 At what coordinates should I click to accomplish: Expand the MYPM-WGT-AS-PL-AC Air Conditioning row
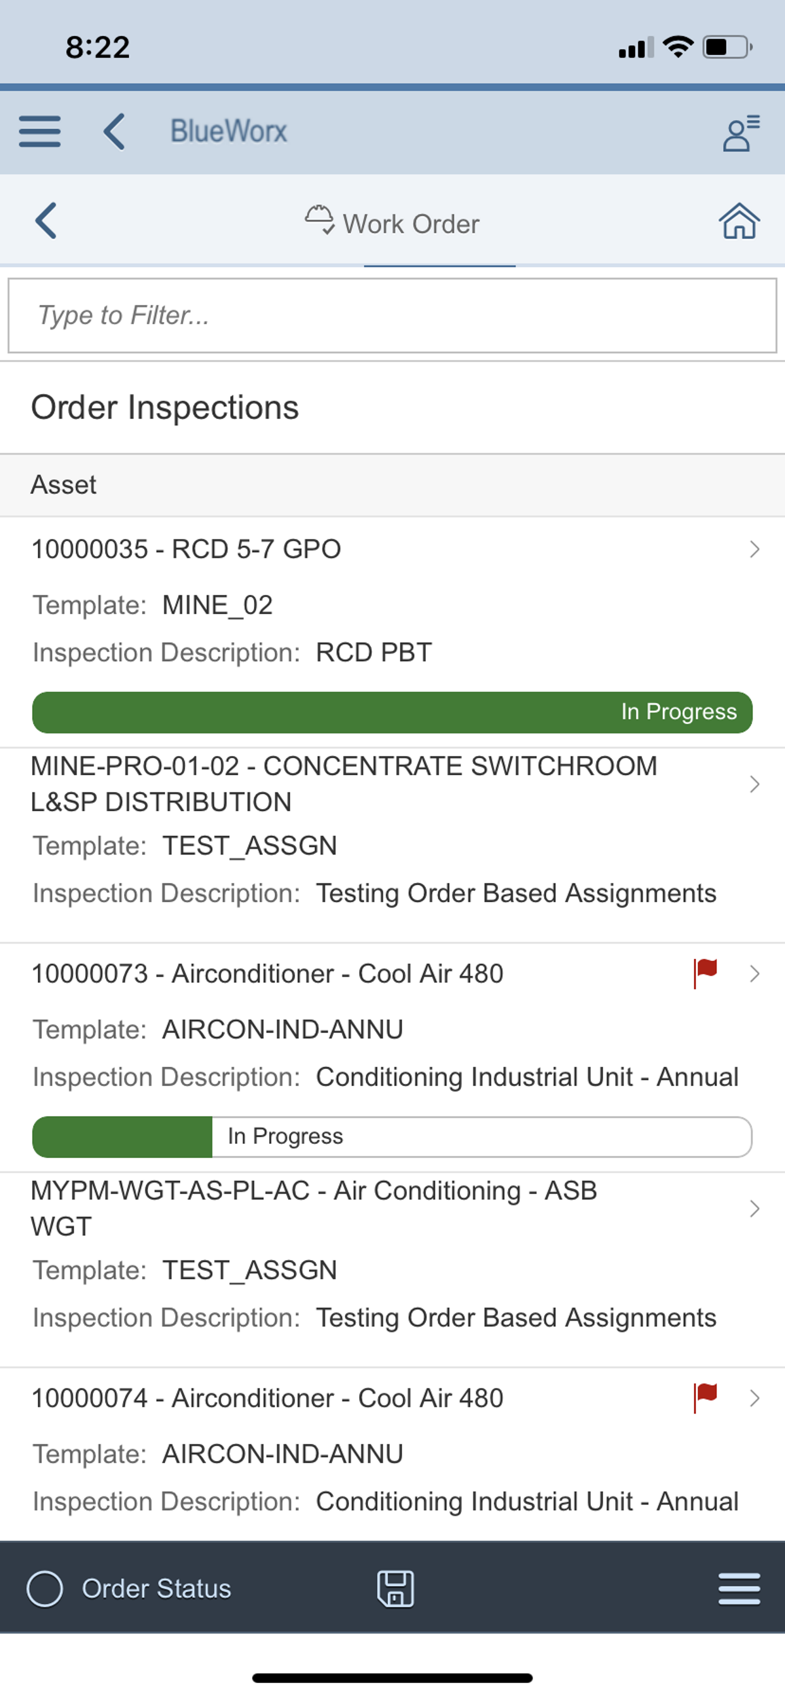coord(755,1208)
